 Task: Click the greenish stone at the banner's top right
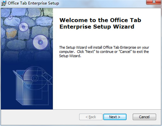click(48, 12)
